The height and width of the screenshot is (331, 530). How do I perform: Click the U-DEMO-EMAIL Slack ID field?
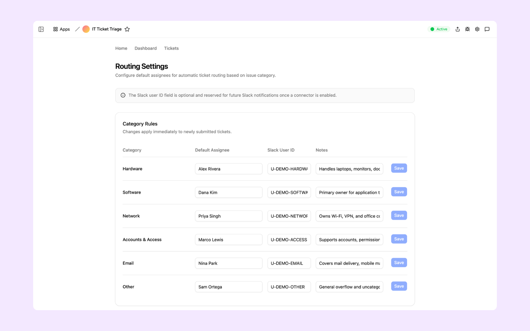pos(289,263)
